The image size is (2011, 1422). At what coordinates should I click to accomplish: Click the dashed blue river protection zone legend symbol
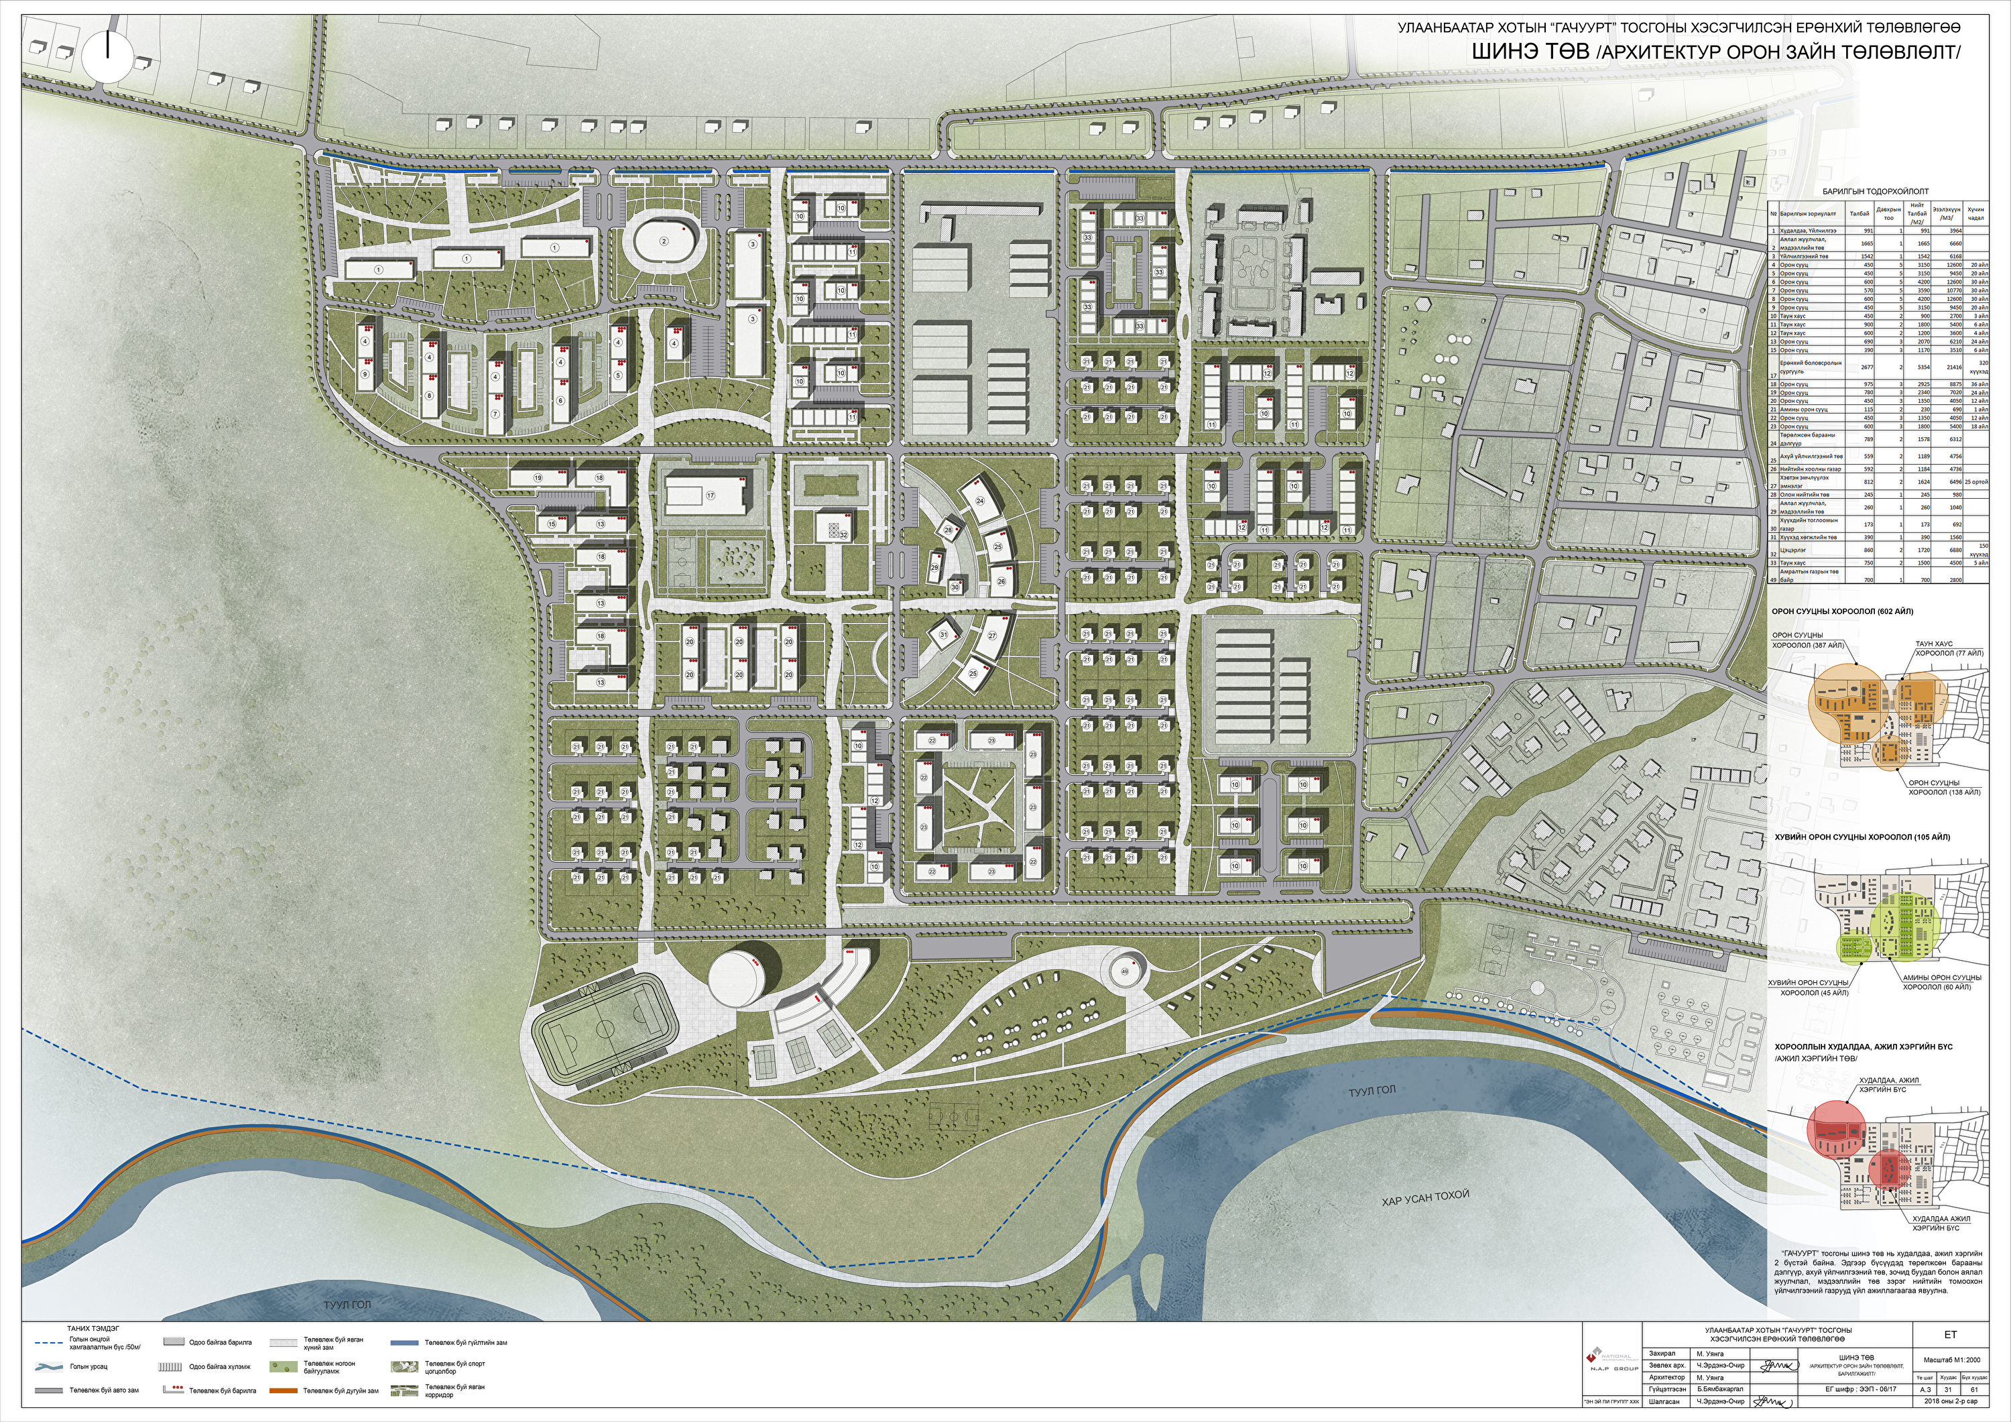(x=48, y=1343)
